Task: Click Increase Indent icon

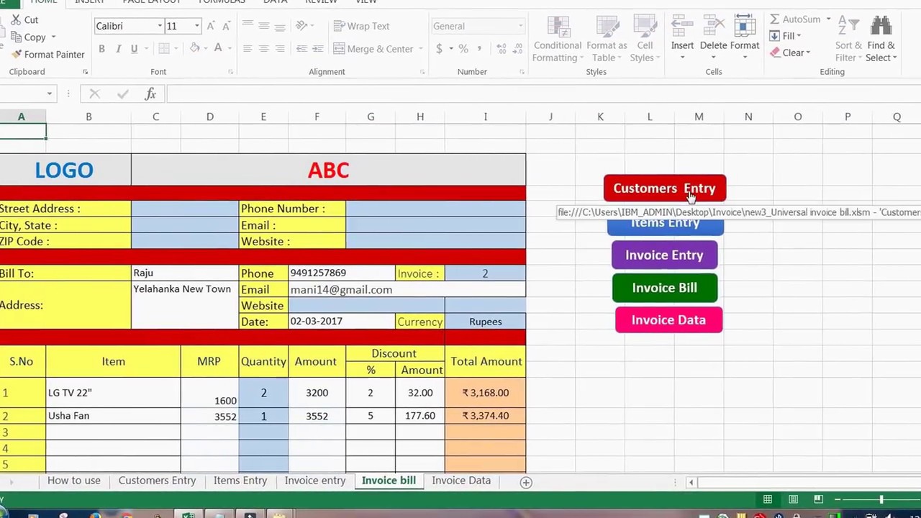Action: pyautogui.click(x=318, y=49)
